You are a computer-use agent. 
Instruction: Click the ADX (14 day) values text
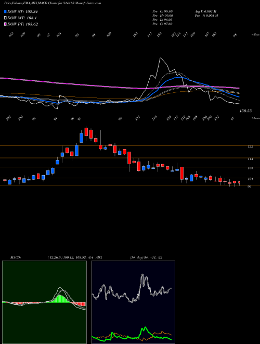tap(146, 257)
